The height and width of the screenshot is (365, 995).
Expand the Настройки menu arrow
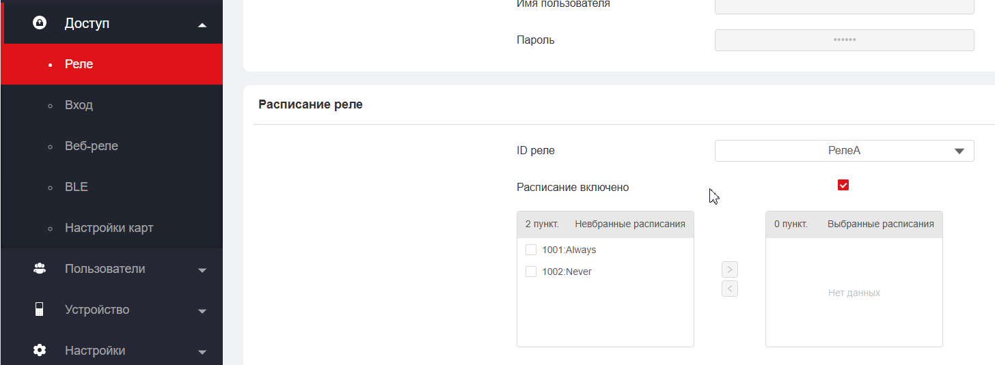(x=202, y=352)
